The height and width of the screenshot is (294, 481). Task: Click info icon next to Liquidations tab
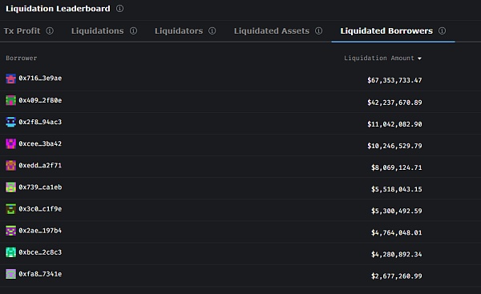point(133,30)
